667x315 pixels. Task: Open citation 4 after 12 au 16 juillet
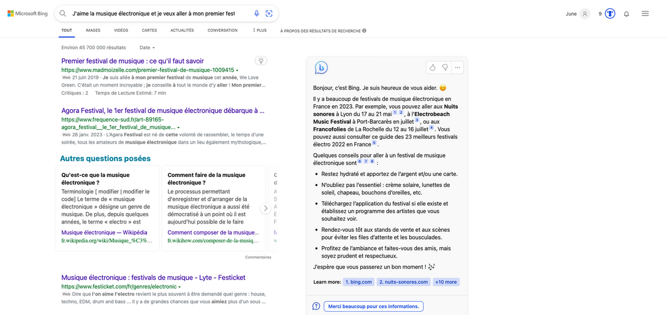pos(431,128)
